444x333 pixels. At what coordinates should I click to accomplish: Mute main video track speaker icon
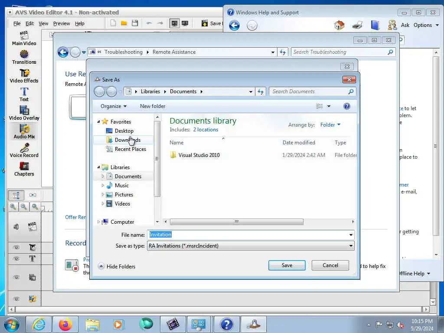tap(16, 226)
